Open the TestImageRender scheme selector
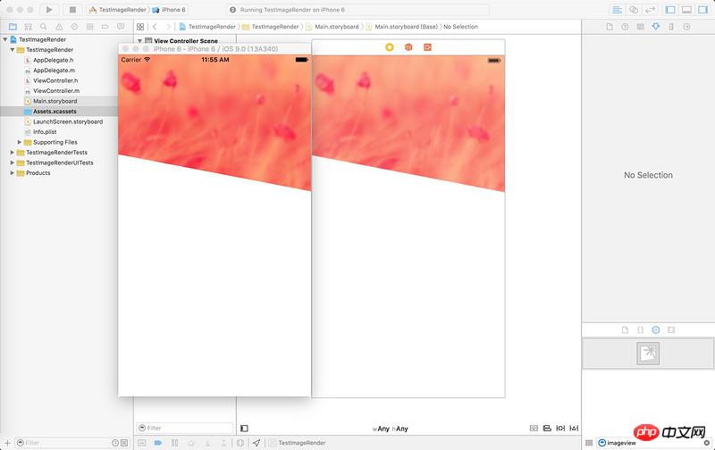Image resolution: width=715 pixels, height=450 pixels. pyautogui.click(x=118, y=10)
